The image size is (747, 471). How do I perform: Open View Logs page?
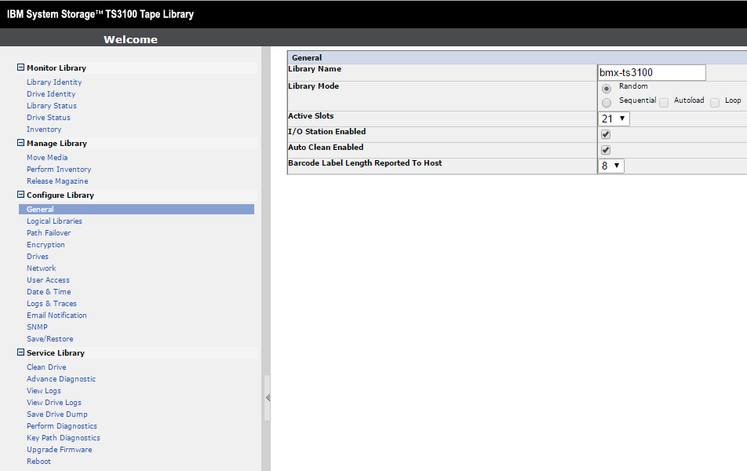[44, 390]
